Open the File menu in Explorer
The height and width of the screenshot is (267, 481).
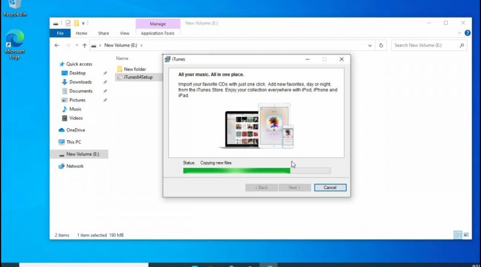60,33
